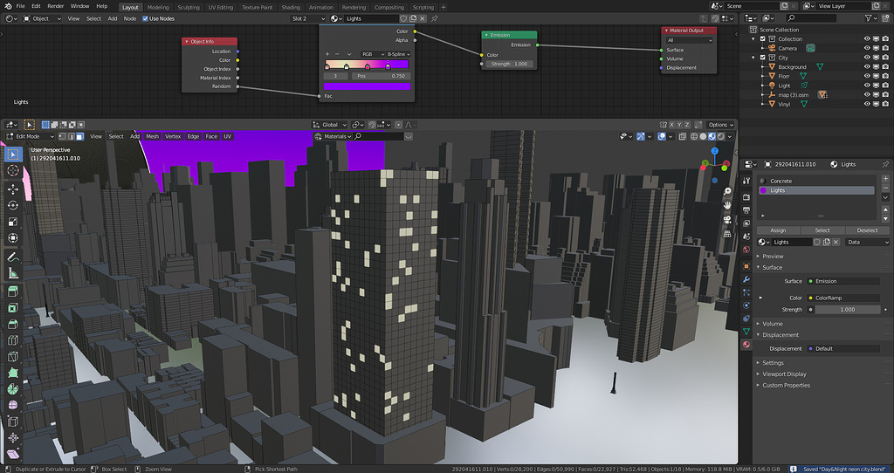
Task: Click the Lights material name field
Action: click(x=791, y=243)
